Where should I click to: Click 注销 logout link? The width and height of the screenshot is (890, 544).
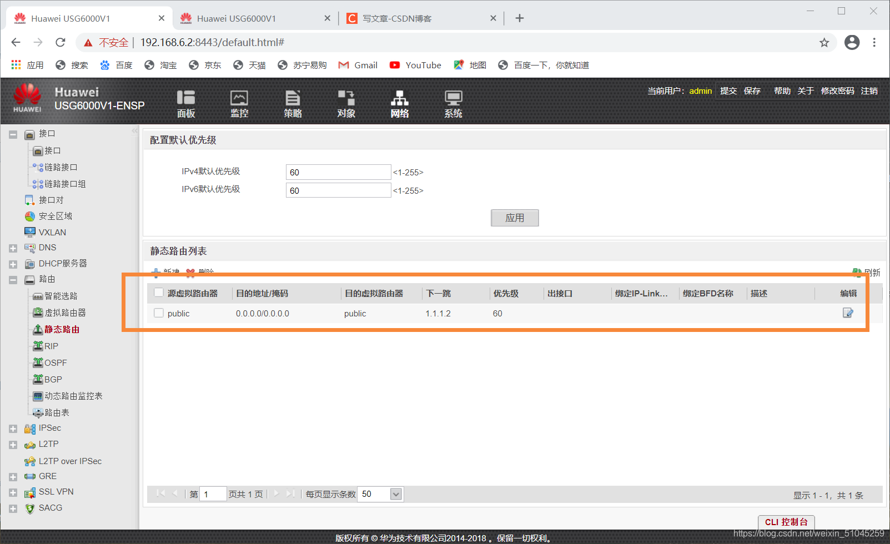click(x=869, y=91)
